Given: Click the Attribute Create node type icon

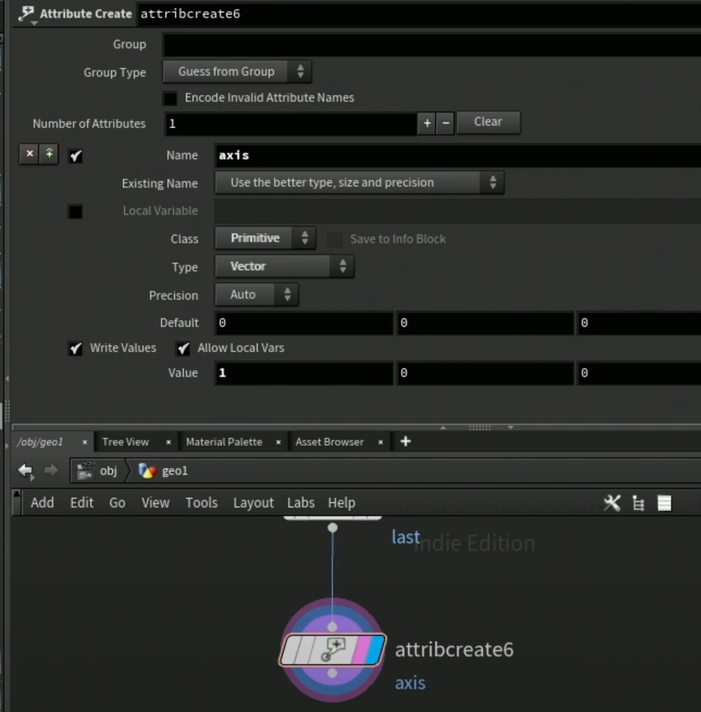Looking at the screenshot, I should point(26,14).
